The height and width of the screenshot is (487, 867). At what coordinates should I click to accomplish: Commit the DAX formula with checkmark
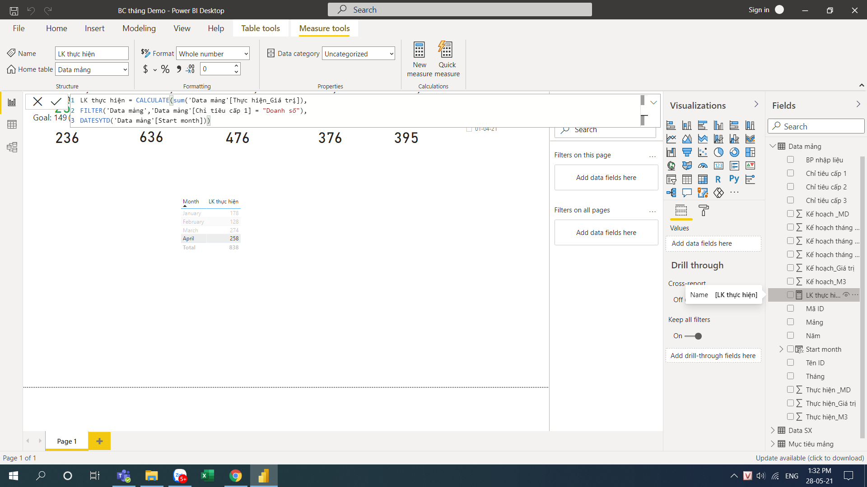click(56, 101)
